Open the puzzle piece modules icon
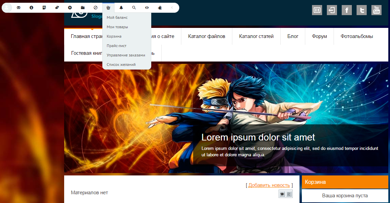The image size is (390, 203). click(x=160, y=8)
